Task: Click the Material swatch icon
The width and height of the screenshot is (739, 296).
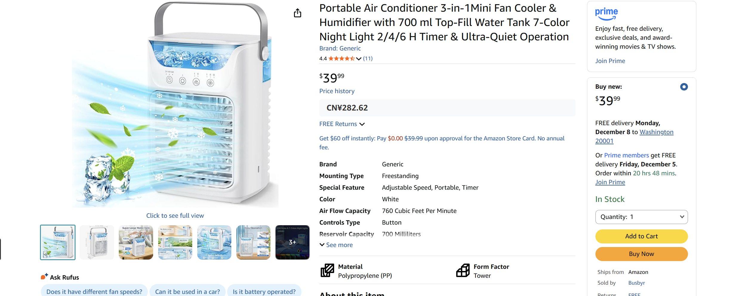Action: pos(327,271)
